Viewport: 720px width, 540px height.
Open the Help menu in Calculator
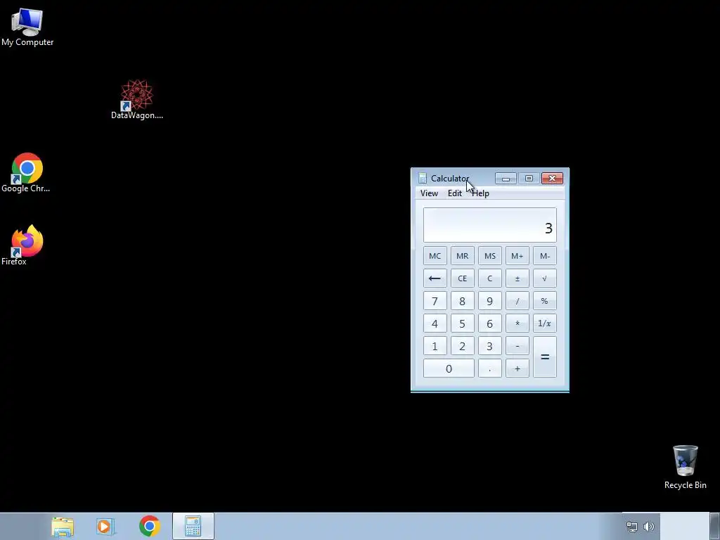[x=480, y=193]
